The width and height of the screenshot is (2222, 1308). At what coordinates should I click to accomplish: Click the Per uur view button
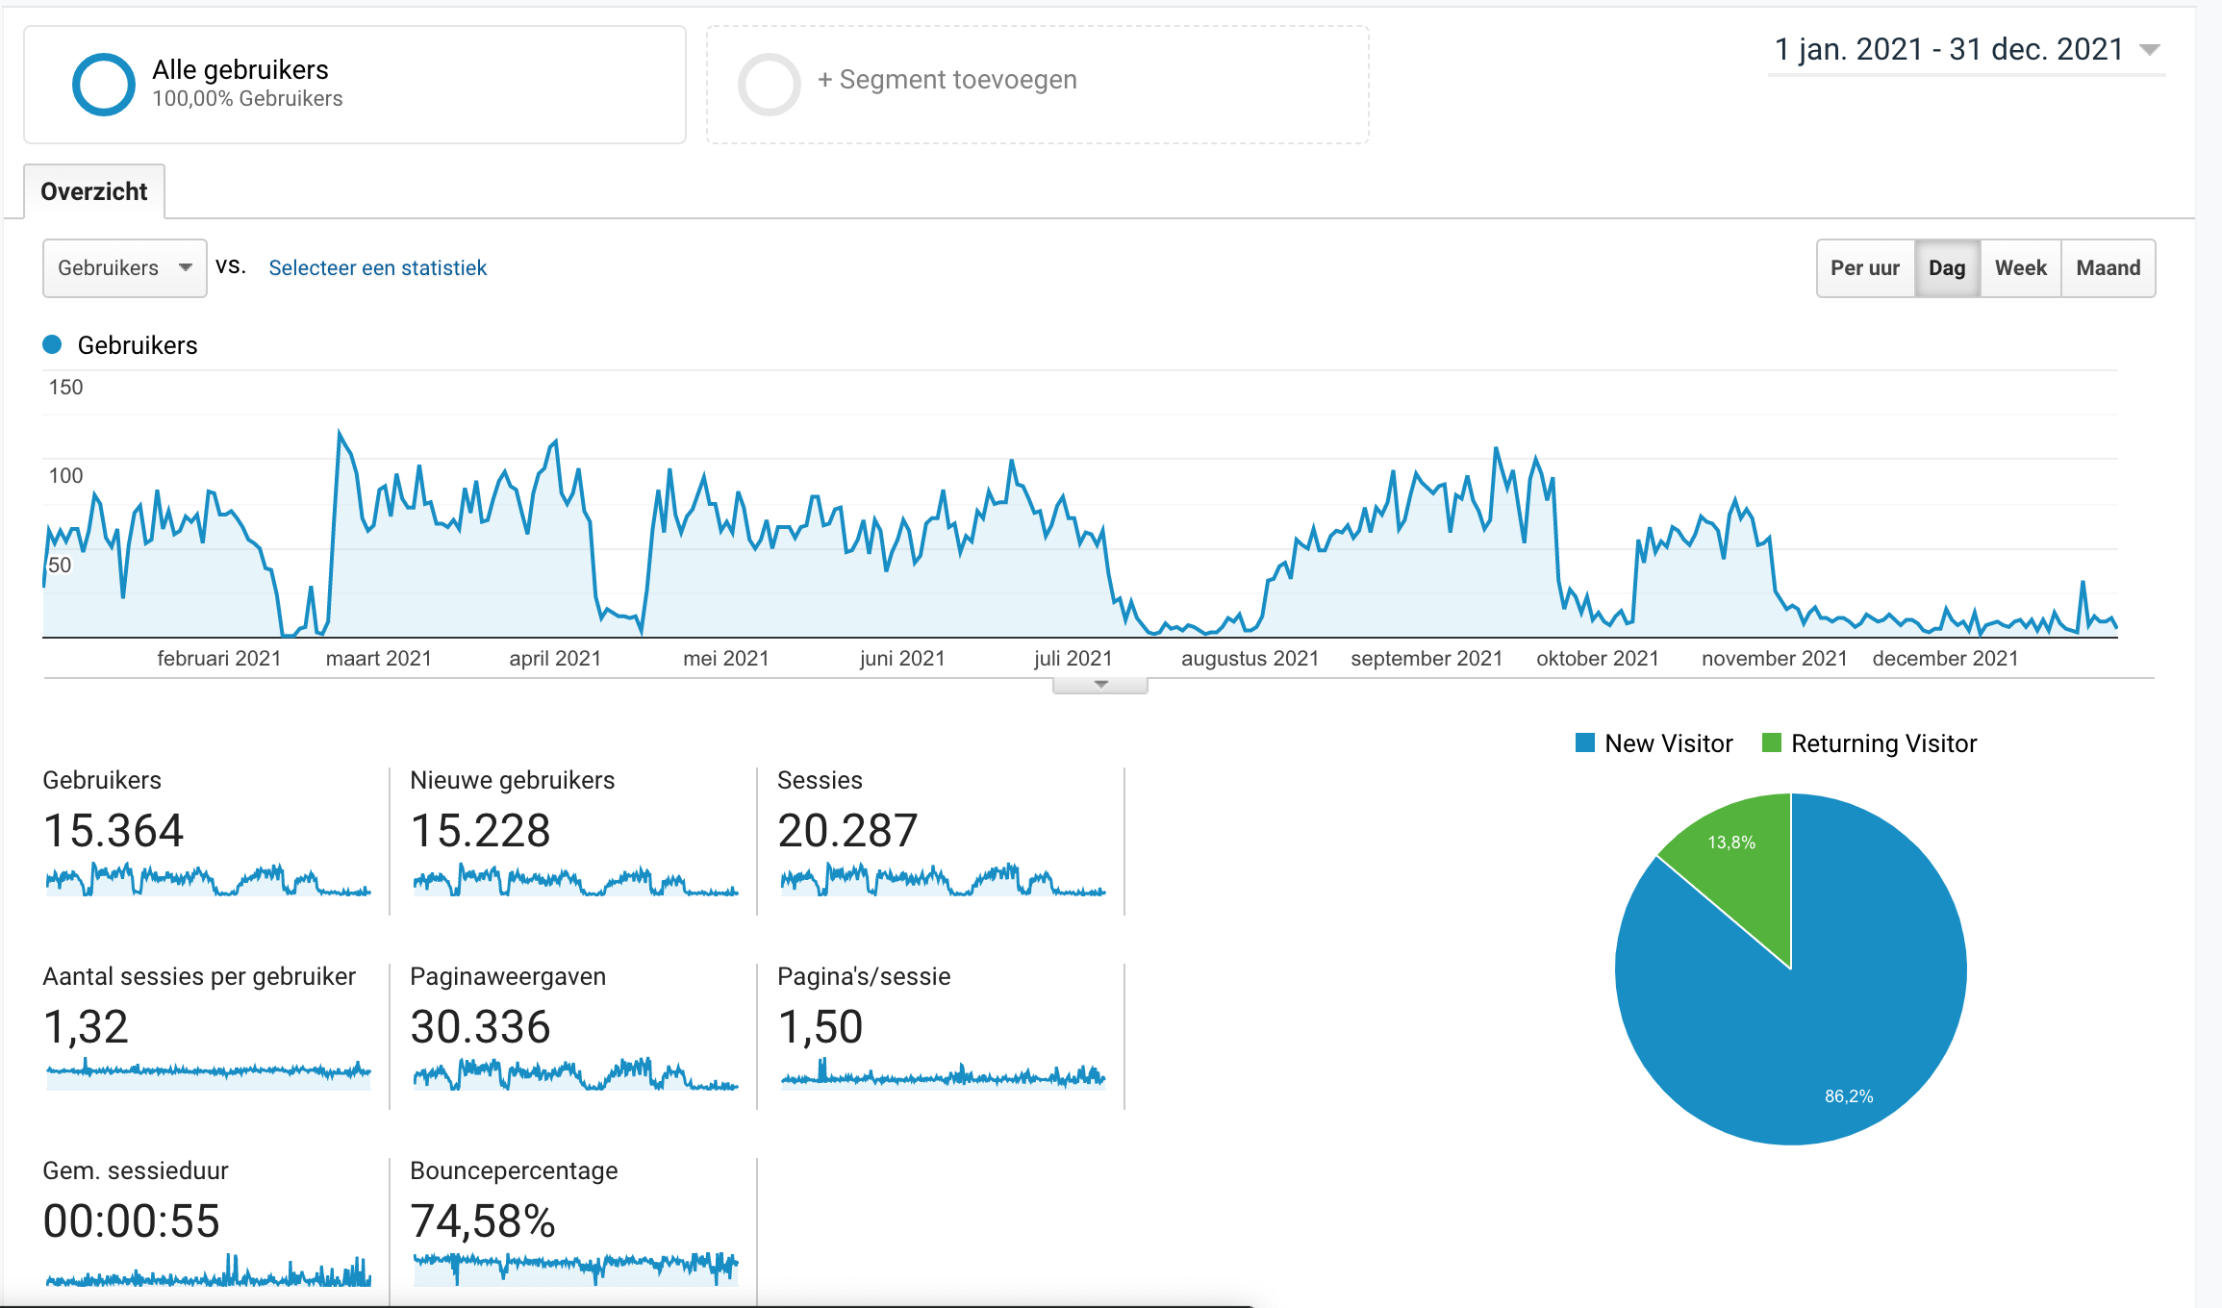1862,267
